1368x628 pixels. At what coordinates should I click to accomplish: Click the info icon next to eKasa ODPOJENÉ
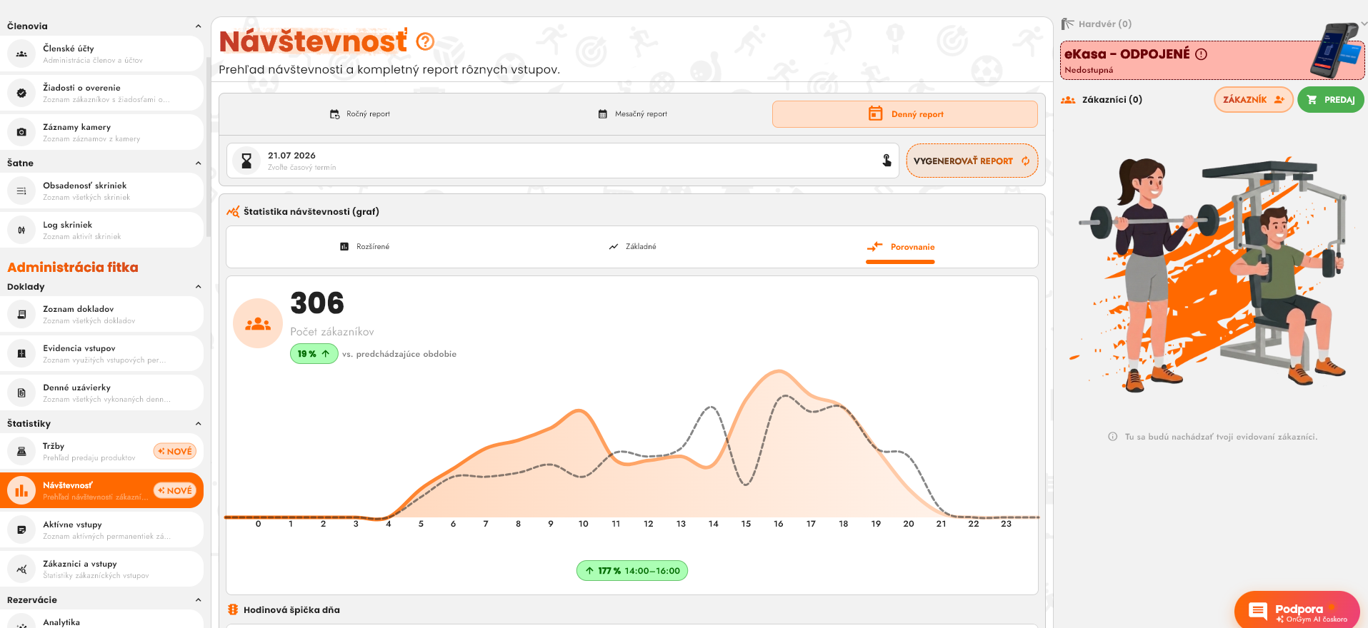(x=1202, y=54)
